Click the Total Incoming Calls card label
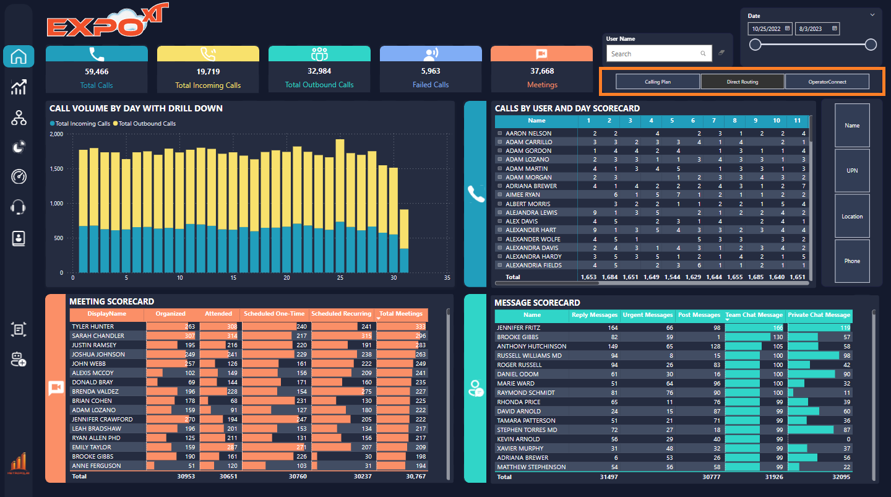This screenshot has width=891, height=497. coord(208,85)
